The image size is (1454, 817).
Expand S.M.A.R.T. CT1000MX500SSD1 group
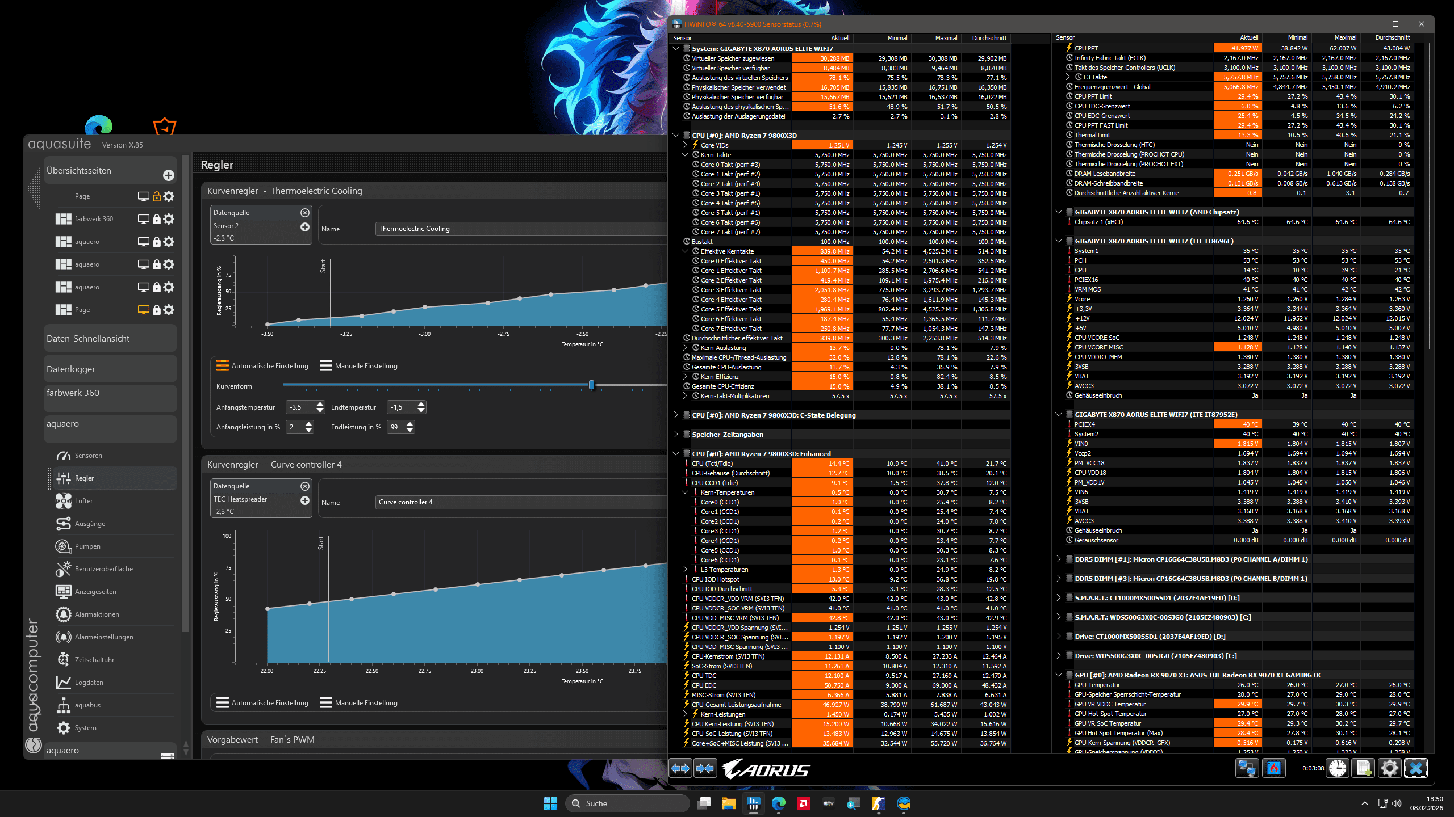pyautogui.click(x=1059, y=598)
